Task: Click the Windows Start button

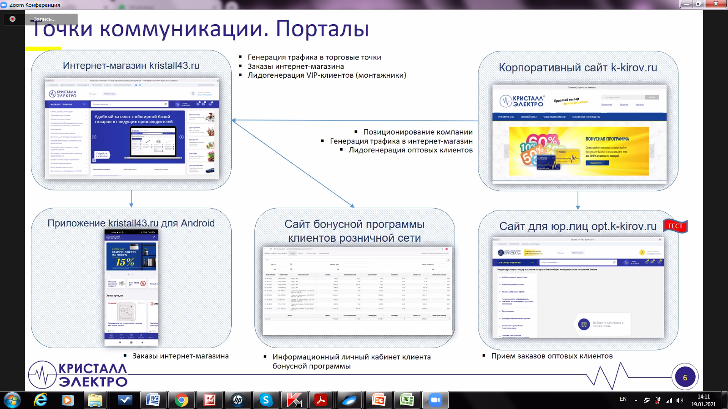Action: tap(12, 400)
